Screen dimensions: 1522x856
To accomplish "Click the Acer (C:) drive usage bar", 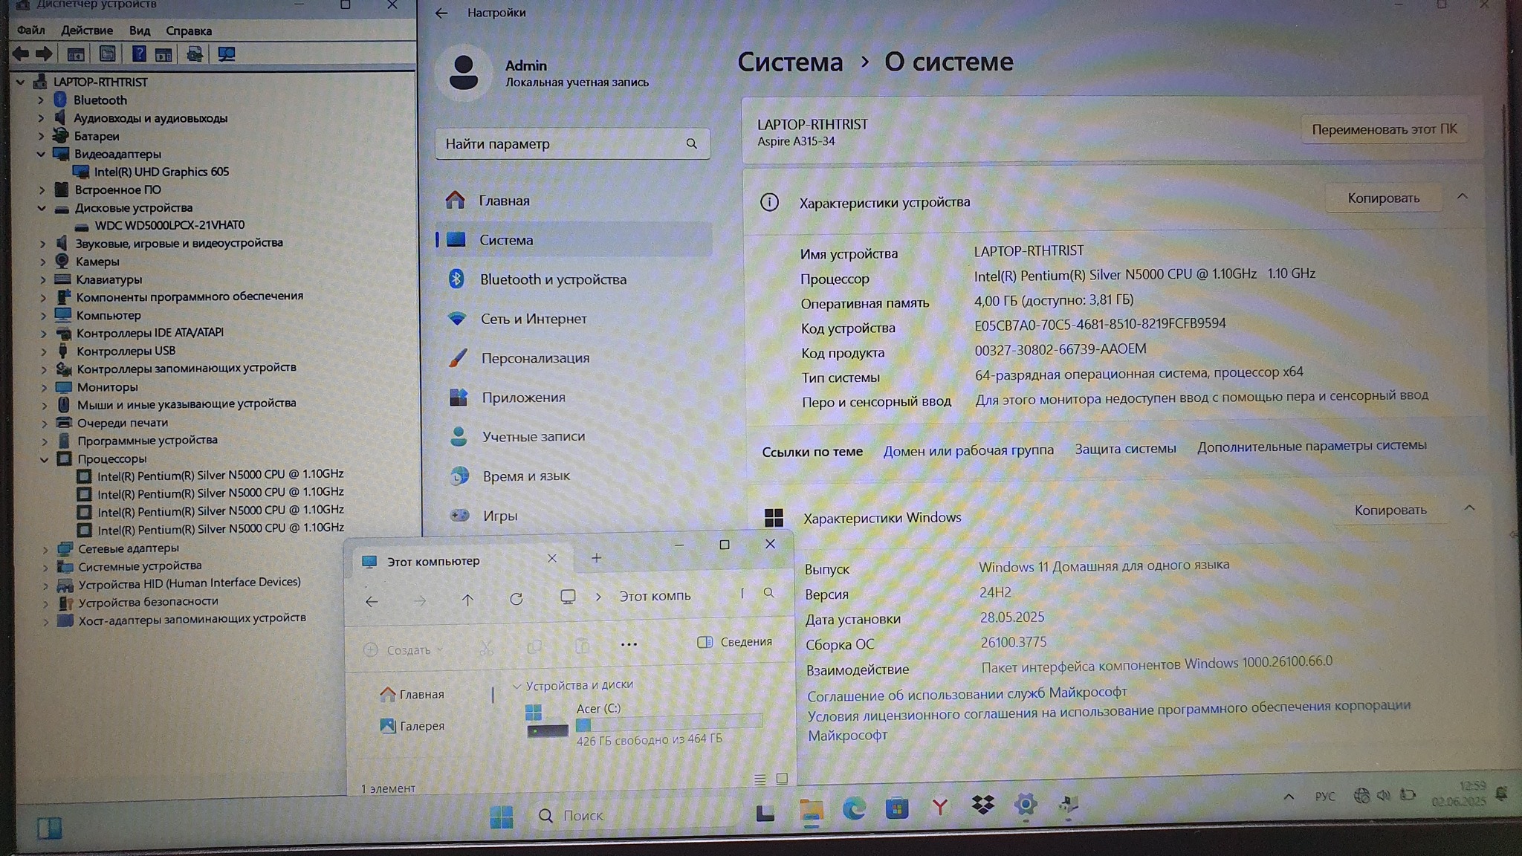I will pyautogui.click(x=669, y=724).
